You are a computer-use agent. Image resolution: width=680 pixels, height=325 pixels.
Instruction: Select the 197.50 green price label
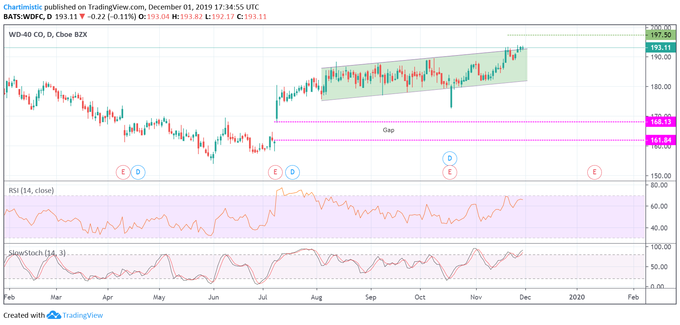click(x=661, y=35)
